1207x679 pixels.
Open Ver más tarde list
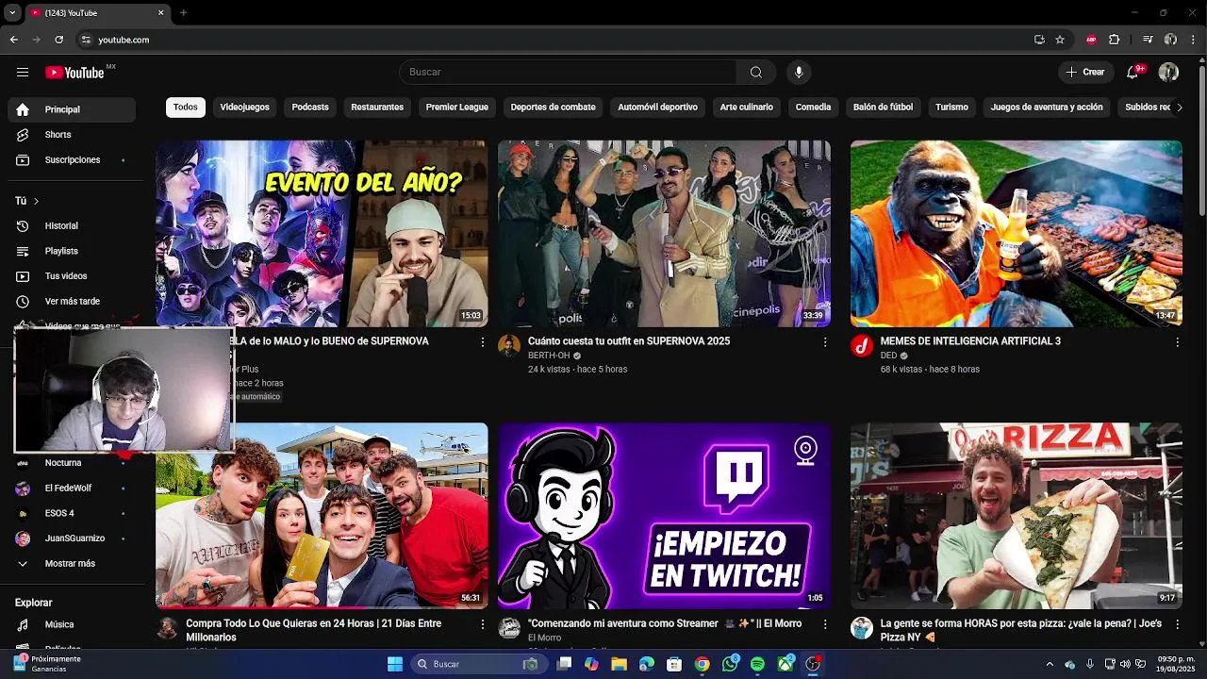[x=72, y=302]
